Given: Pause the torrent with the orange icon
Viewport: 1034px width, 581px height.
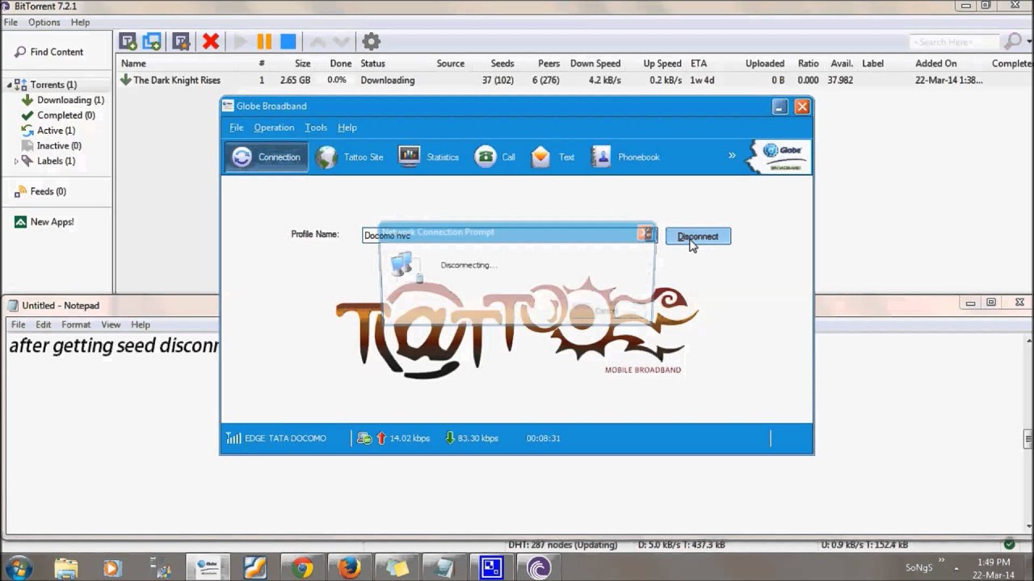Looking at the screenshot, I should (x=264, y=41).
